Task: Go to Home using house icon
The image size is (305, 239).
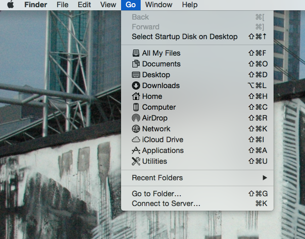Action: pos(136,96)
